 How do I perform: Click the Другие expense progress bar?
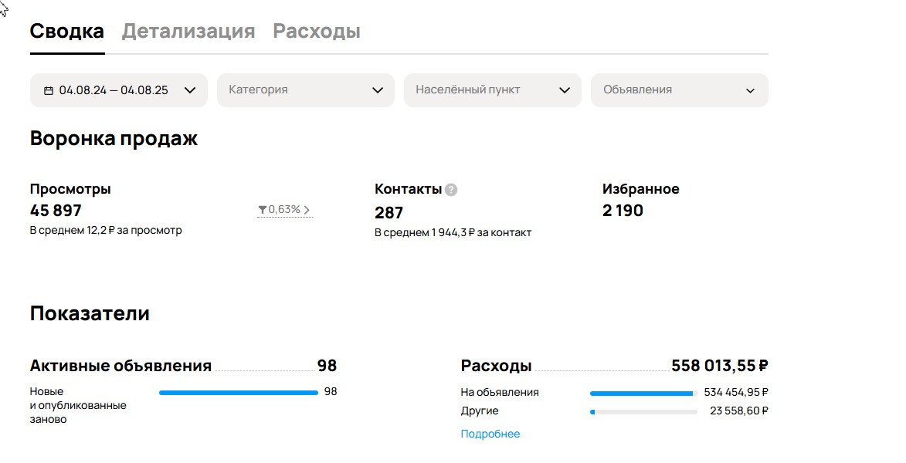click(643, 411)
